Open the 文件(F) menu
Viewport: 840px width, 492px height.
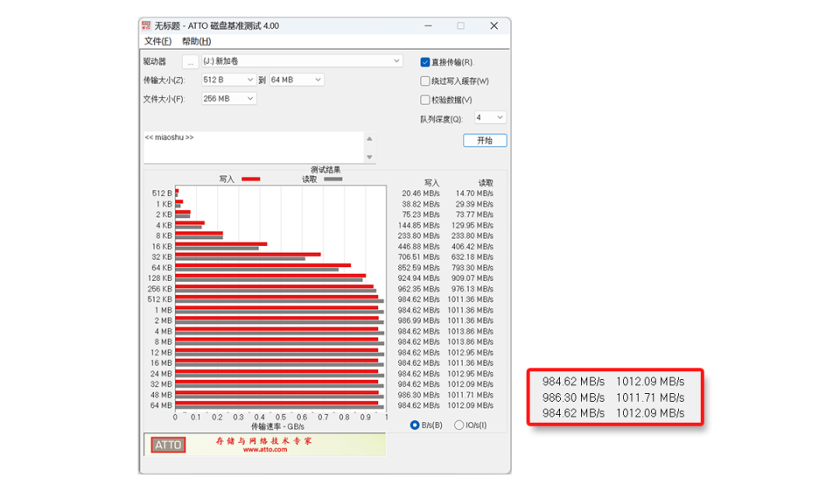pos(157,41)
